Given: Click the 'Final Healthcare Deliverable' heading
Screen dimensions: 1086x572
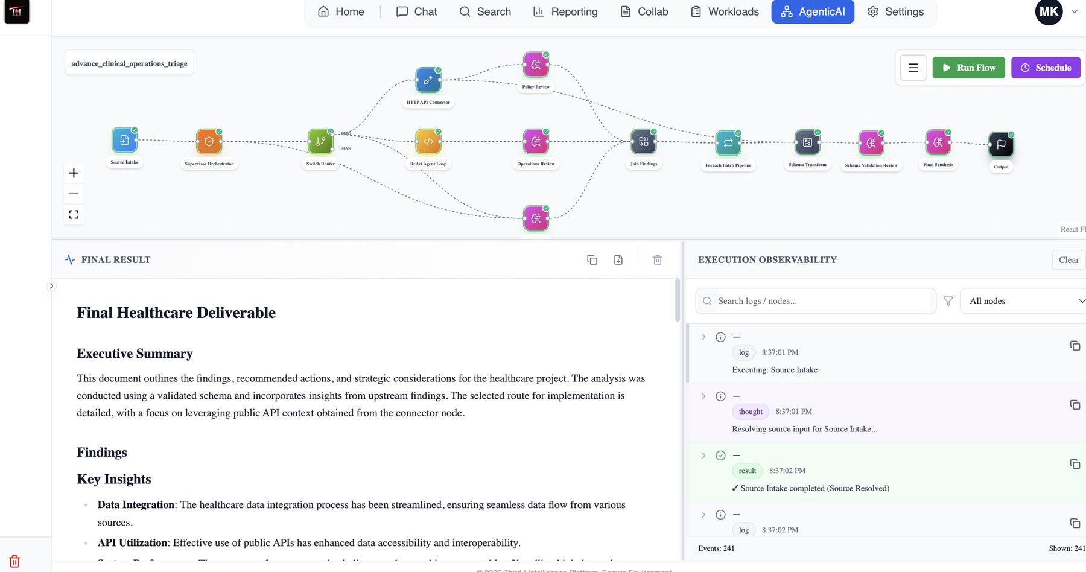Looking at the screenshot, I should pos(176,313).
